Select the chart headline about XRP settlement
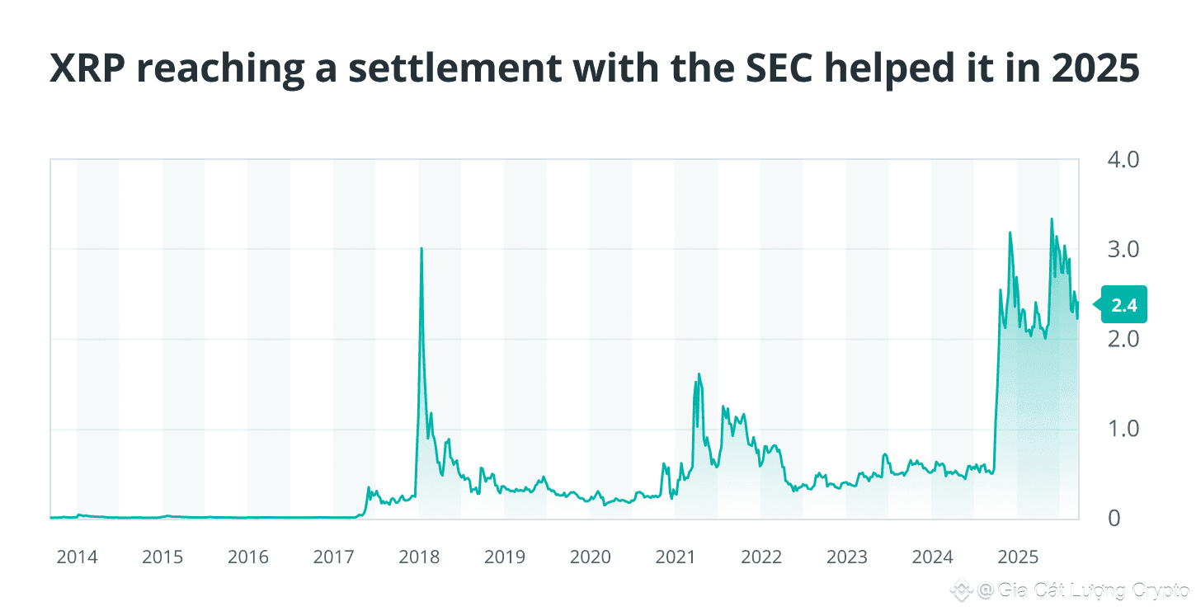Image resolution: width=1196 pixels, height=611 pixels. [594, 68]
